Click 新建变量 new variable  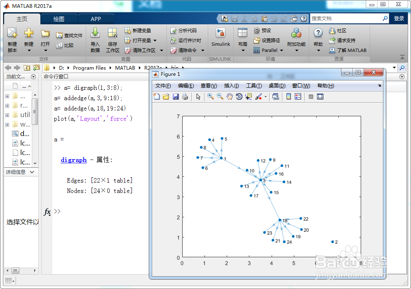138,31
